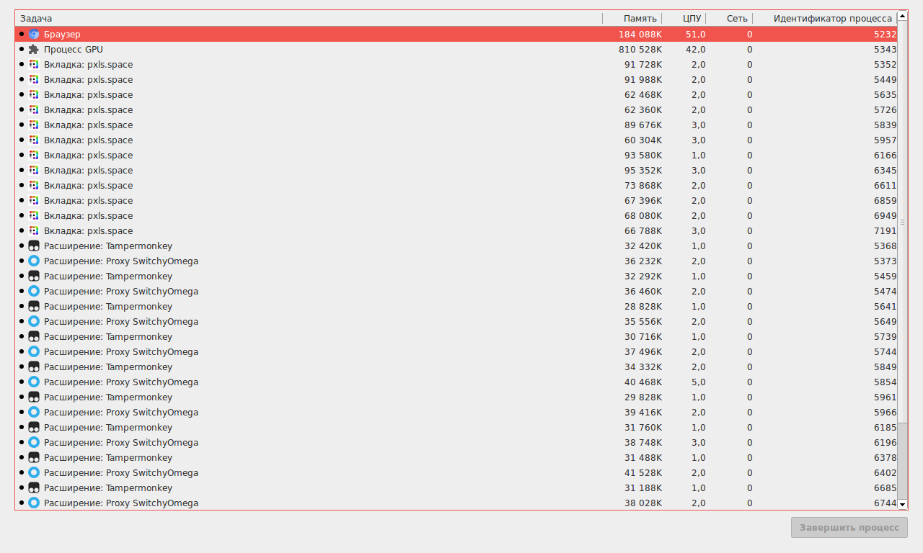Click the memory value 28 828K
Viewport: 923px width, 553px height.
click(643, 307)
